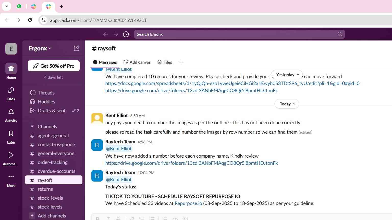Open the contact-us-phone channel
This screenshot has width=392, height=220.
tap(54, 144)
